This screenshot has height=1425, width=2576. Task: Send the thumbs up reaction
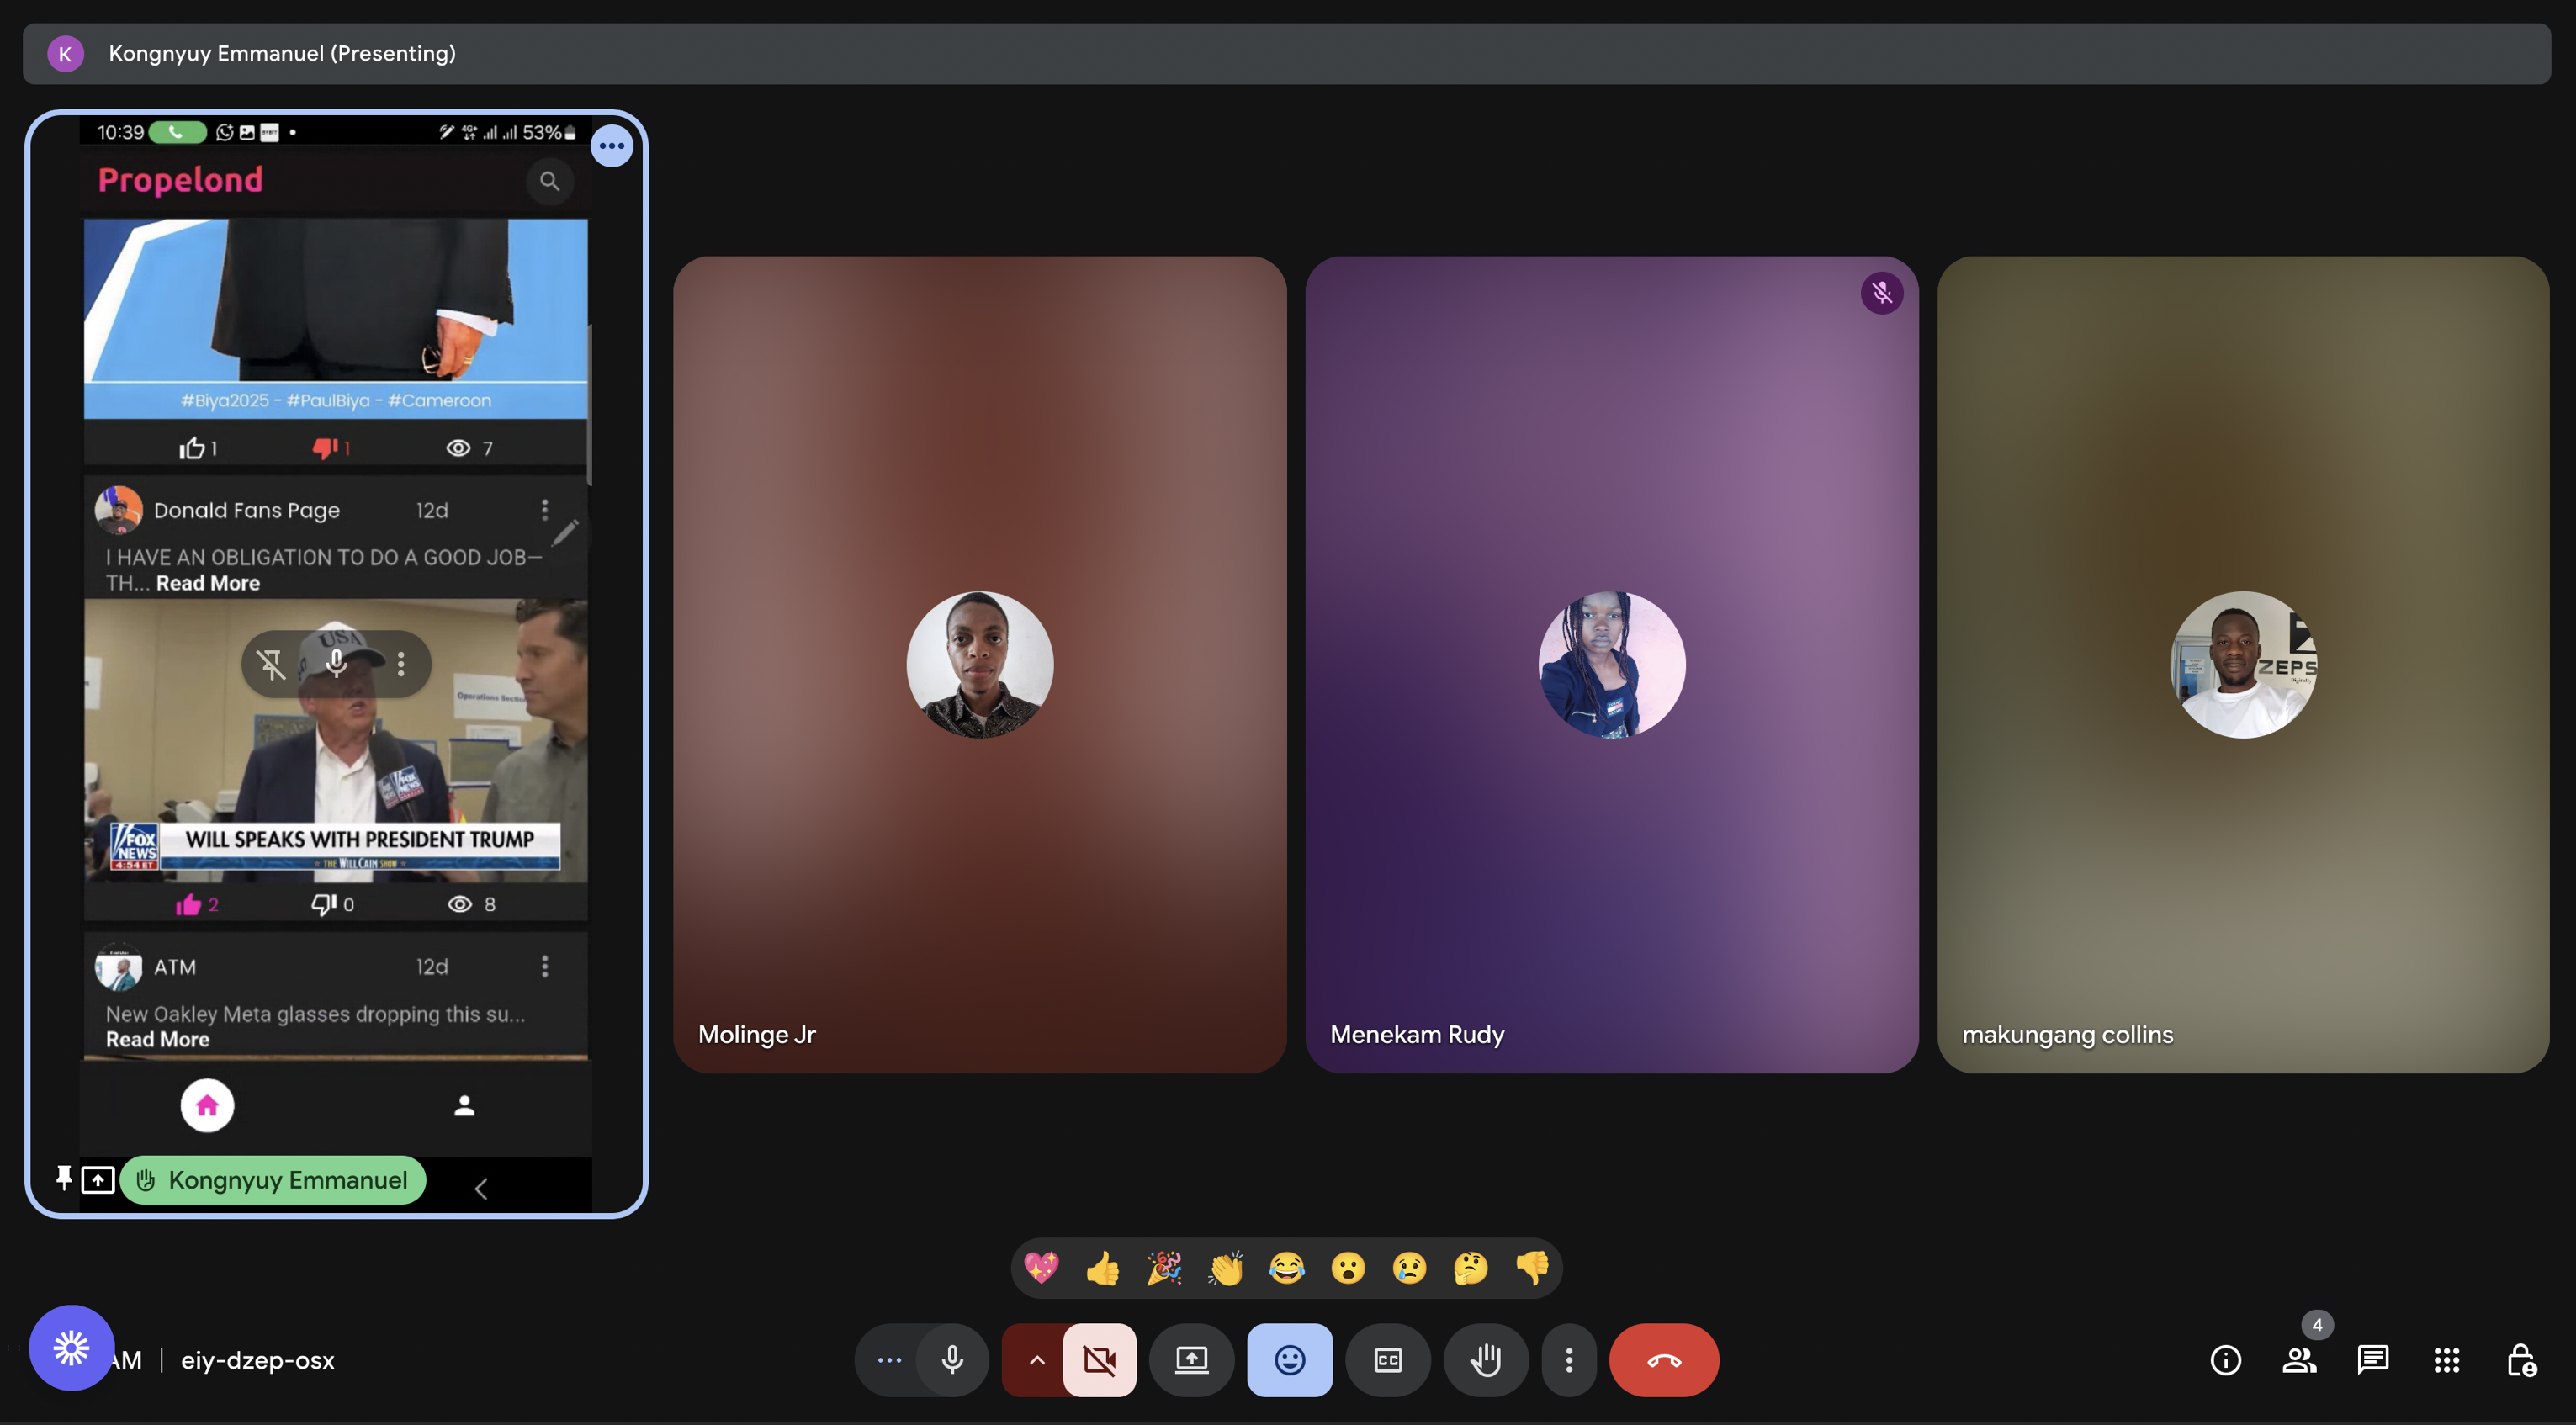click(x=1102, y=1268)
